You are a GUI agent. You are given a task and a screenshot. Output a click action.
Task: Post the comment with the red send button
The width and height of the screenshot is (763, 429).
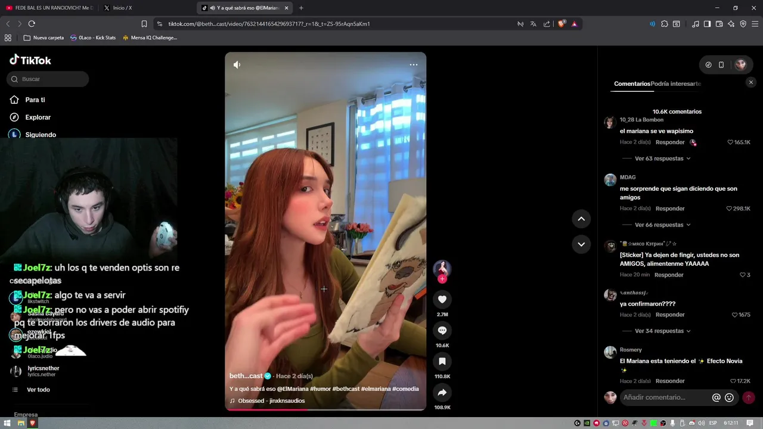[x=749, y=397]
